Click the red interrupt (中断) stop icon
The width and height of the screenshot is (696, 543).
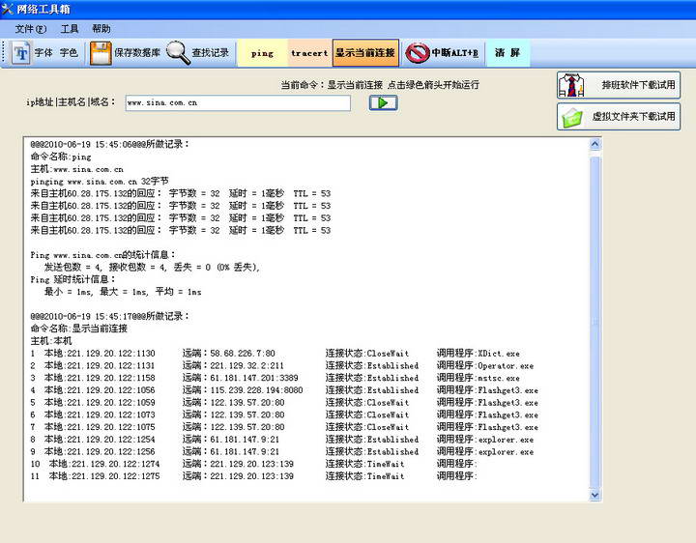coord(417,53)
